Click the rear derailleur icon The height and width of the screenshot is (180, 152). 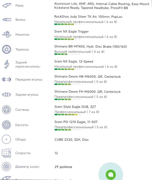(7, 64)
